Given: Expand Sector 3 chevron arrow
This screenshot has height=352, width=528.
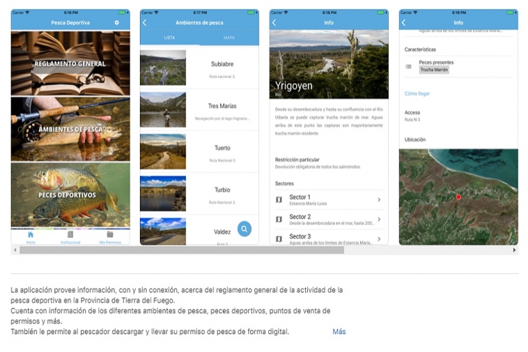Looking at the screenshot, I should pyautogui.click(x=379, y=239).
